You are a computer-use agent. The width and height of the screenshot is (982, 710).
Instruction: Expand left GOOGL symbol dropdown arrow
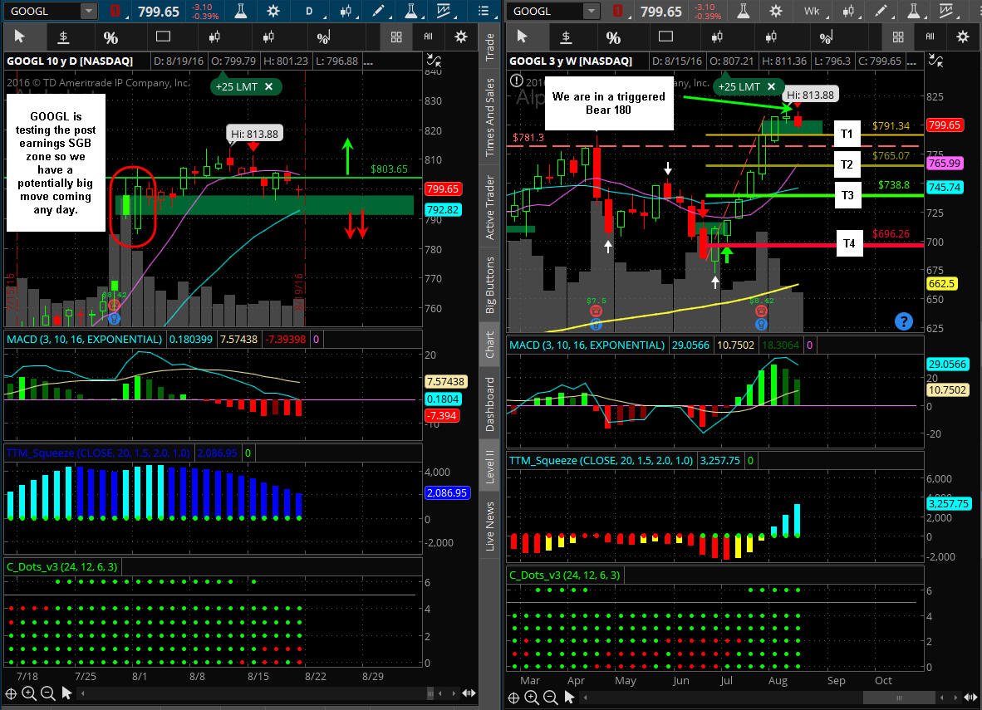click(x=88, y=11)
